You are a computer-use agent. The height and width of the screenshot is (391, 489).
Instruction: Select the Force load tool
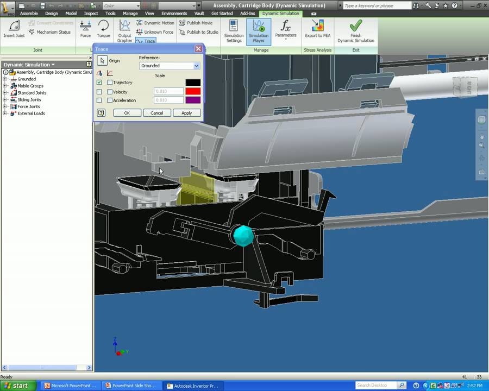coord(85,29)
